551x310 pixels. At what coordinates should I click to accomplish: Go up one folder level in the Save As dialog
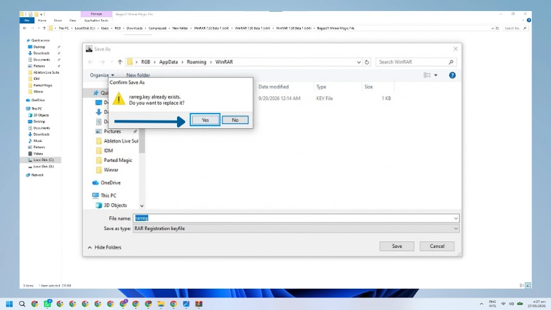click(x=120, y=62)
